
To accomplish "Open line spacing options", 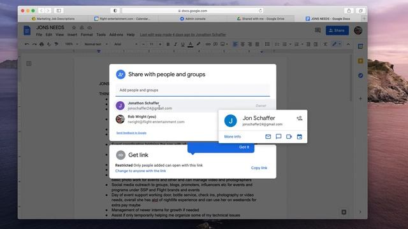I will coord(267,44).
